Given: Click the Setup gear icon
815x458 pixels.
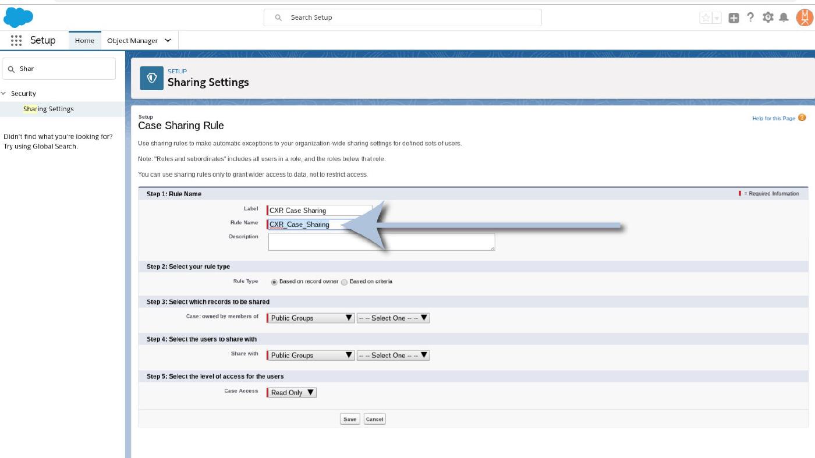Looking at the screenshot, I should point(768,17).
